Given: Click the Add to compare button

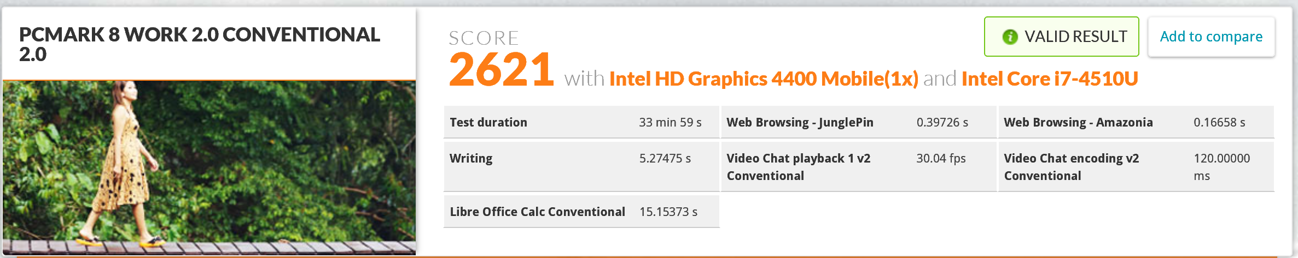Looking at the screenshot, I should (1212, 37).
